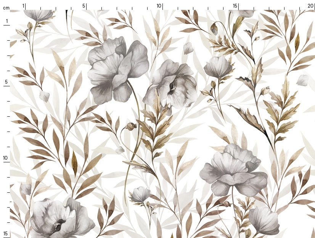Click the small grey flower at bottom center
Screen dimensions: 315x238
[140, 194]
